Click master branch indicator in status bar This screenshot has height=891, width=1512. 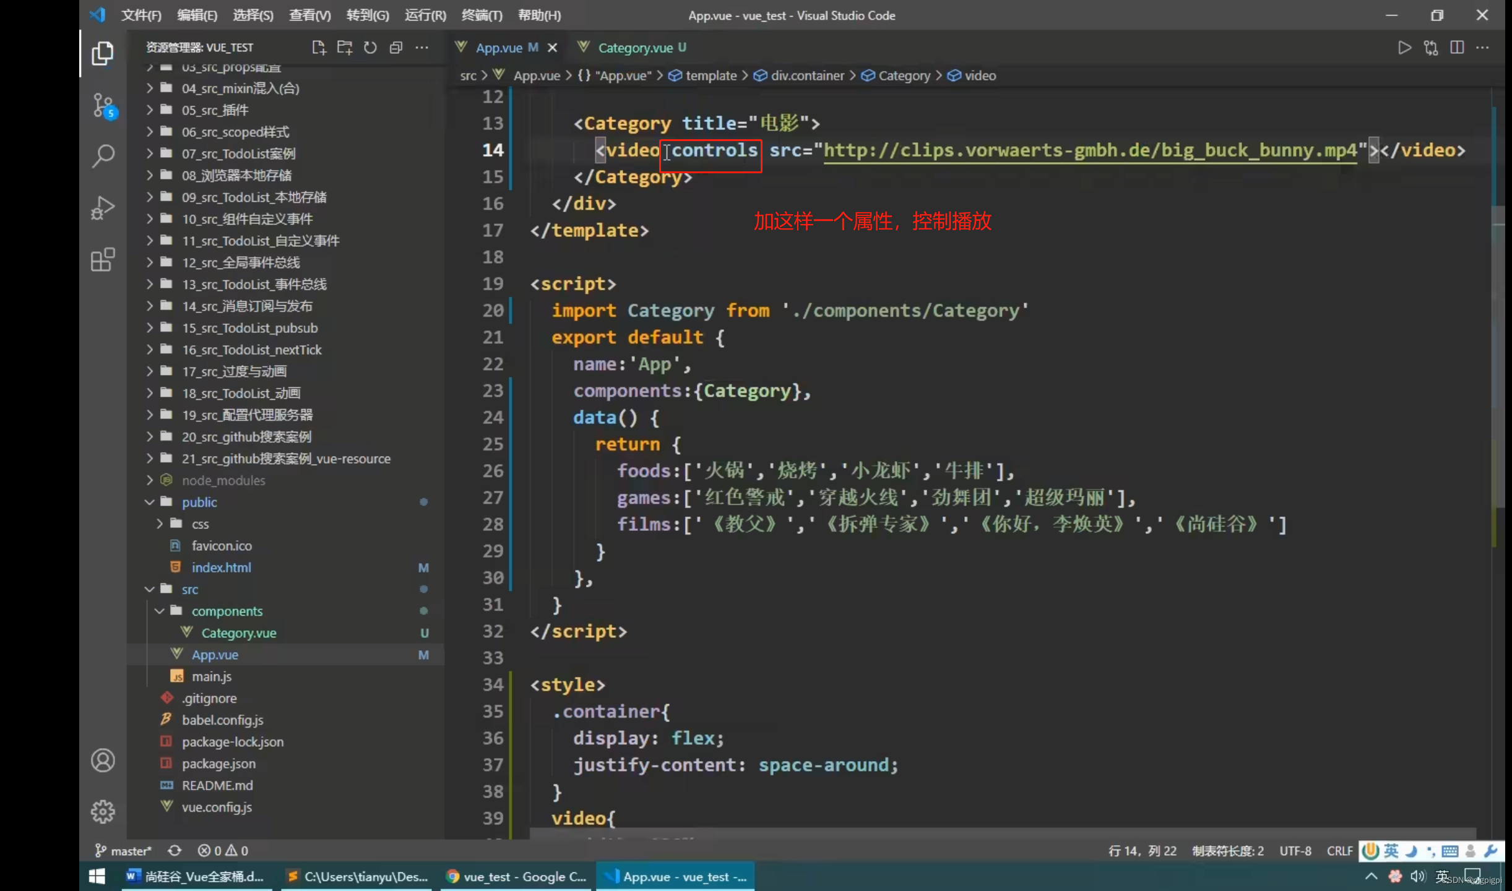click(x=123, y=850)
